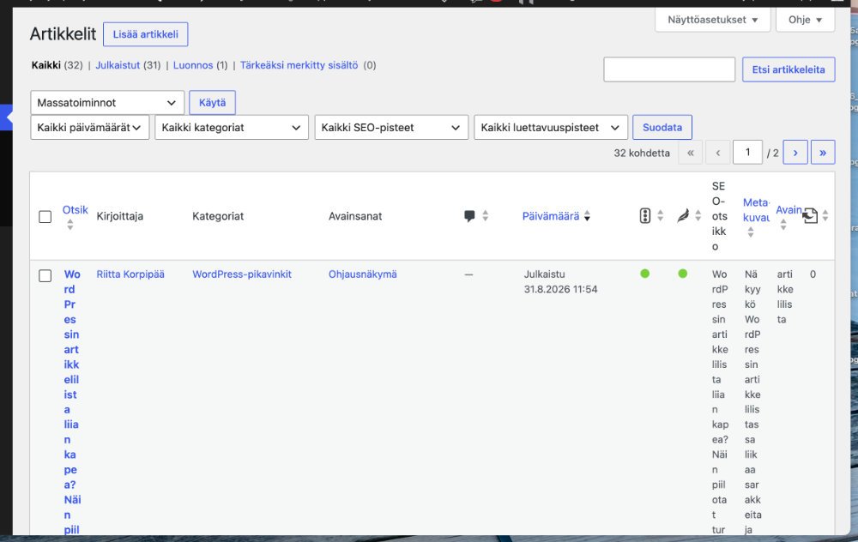Open the Massatoiminnot dropdown
858x542 pixels.
107,103
